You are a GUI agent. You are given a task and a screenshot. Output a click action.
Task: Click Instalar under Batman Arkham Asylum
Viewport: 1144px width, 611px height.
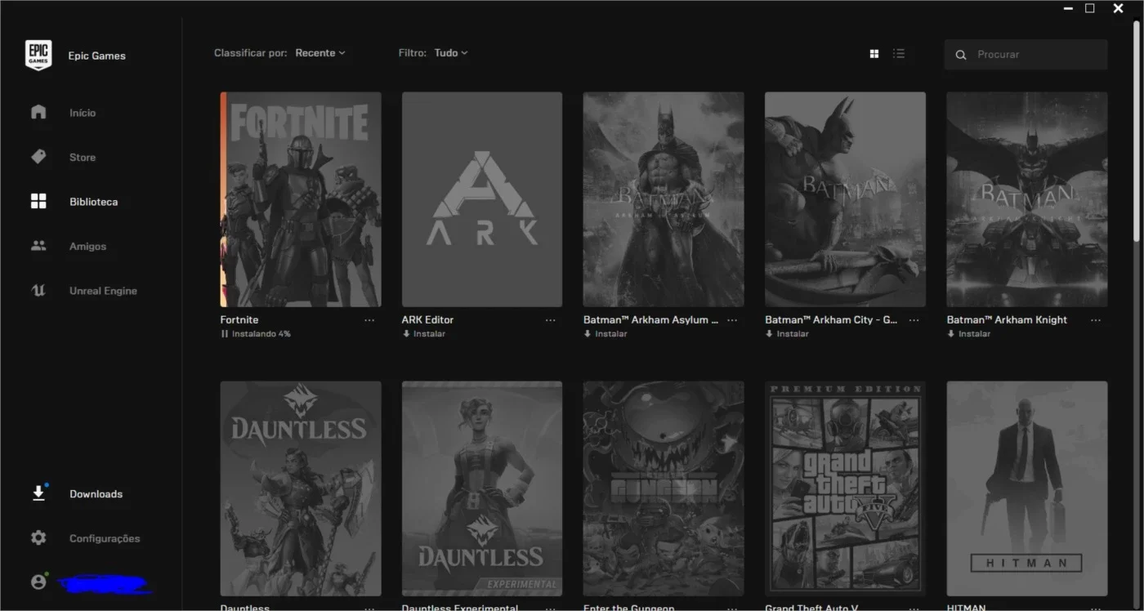tap(610, 334)
